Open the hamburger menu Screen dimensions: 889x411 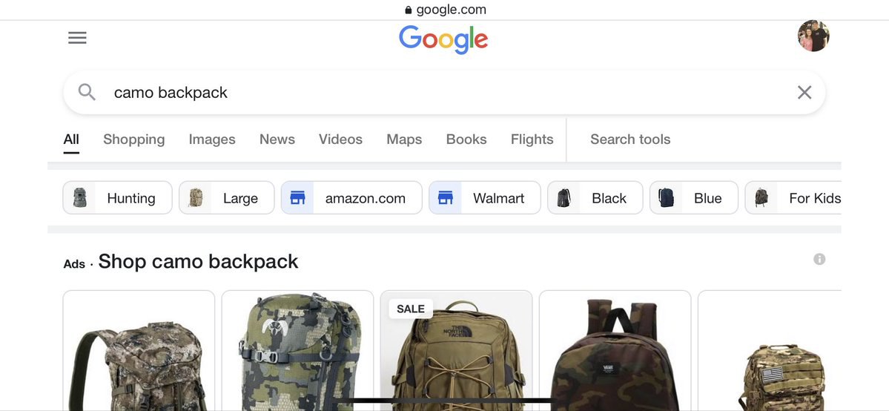(77, 38)
